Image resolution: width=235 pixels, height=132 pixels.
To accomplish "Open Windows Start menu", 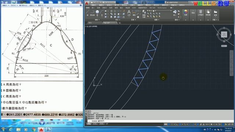I will tap(3, 129).
